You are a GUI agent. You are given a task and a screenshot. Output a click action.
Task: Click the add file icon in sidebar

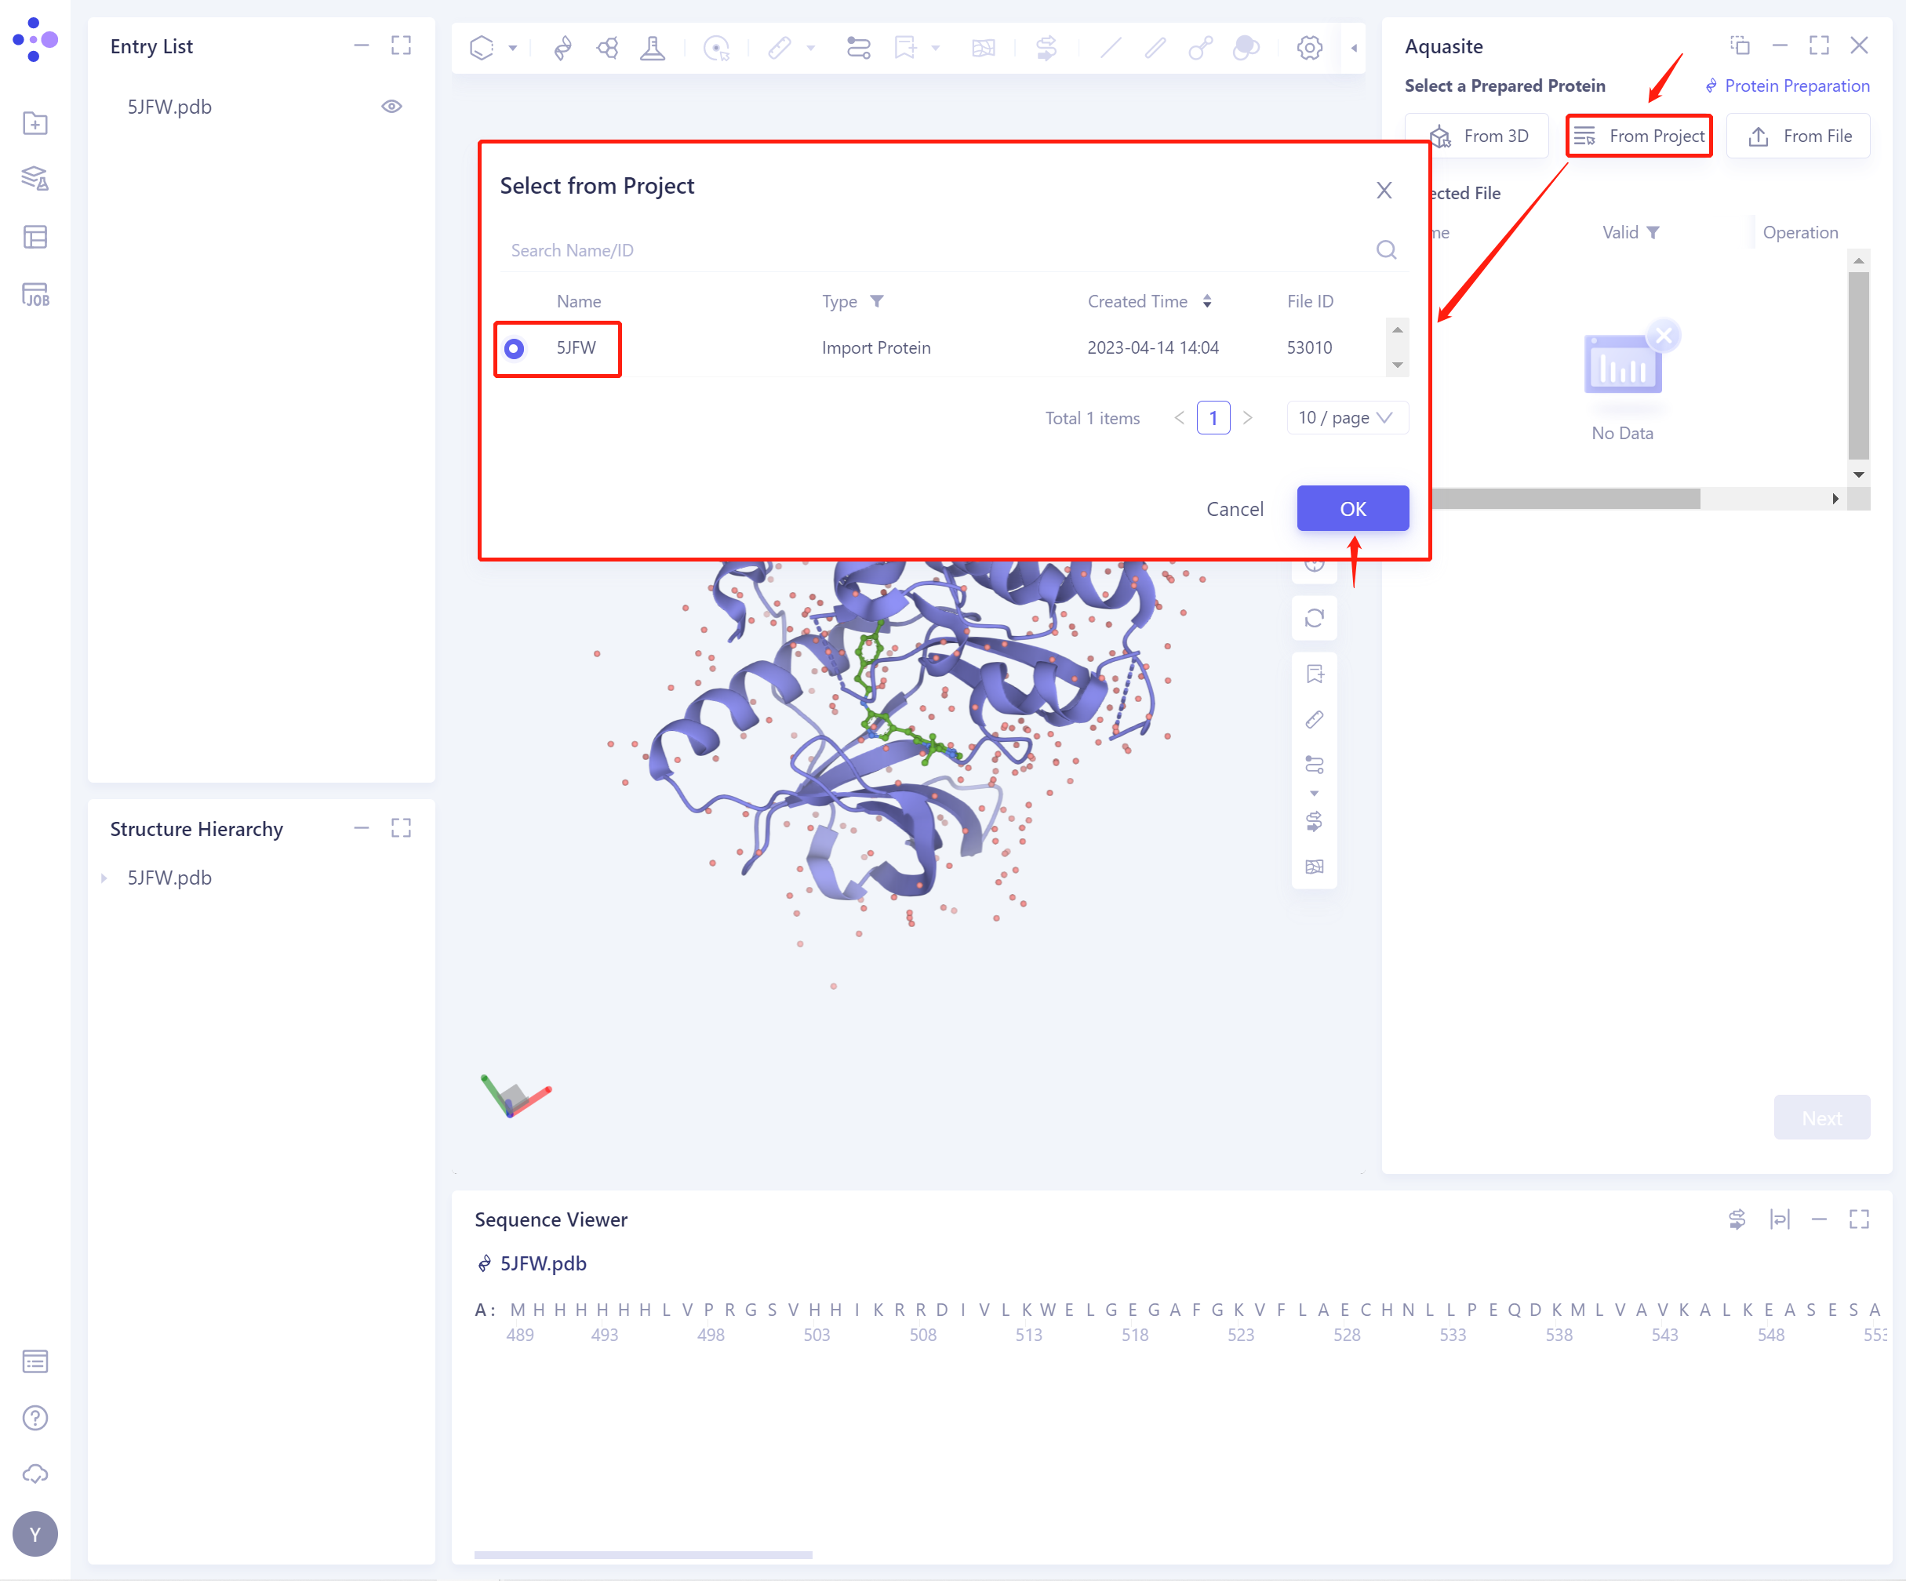pyautogui.click(x=35, y=122)
